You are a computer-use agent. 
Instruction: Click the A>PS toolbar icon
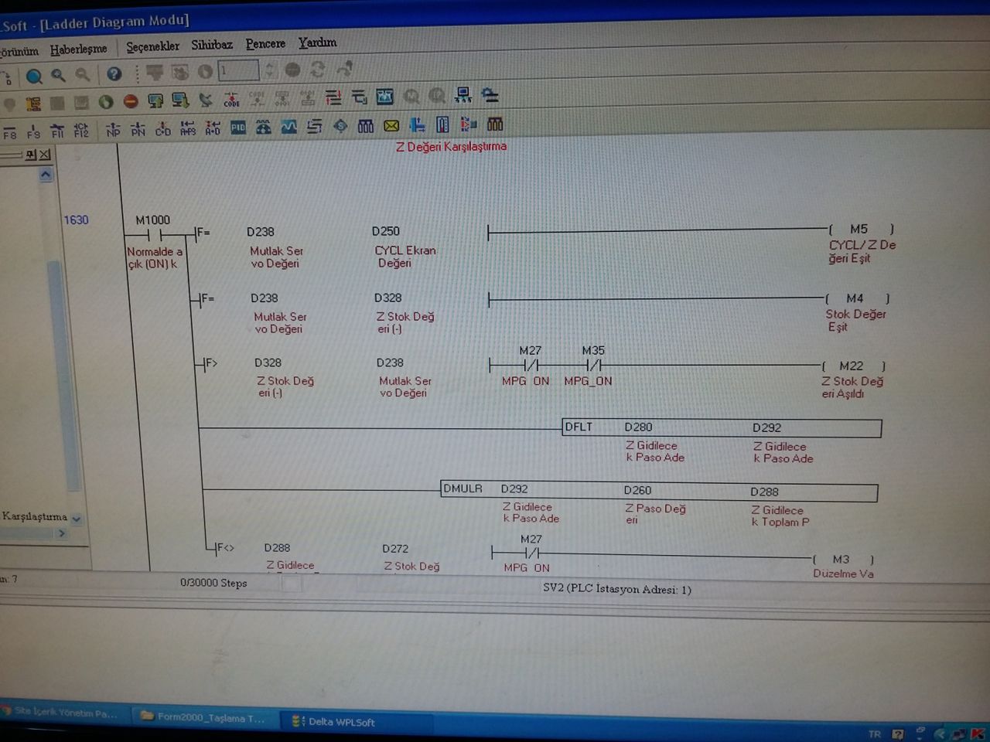[x=187, y=128]
